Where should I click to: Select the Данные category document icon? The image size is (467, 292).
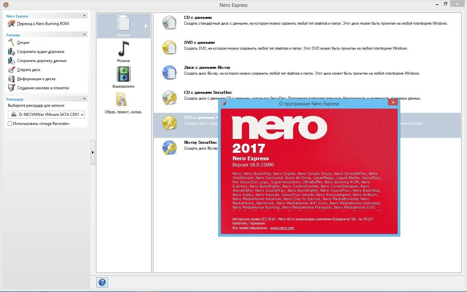tap(124, 23)
